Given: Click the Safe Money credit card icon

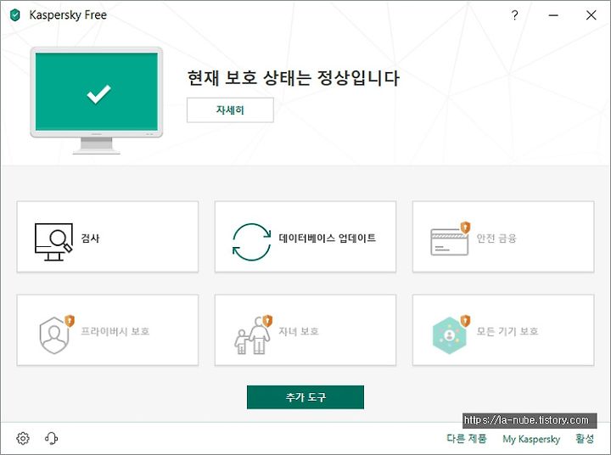Looking at the screenshot, I should pyautogui.click(x=450, y=239).
